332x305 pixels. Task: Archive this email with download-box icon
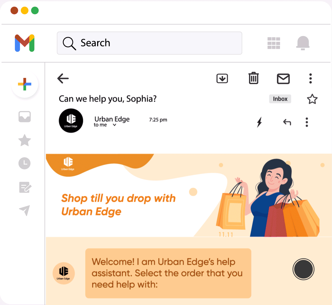[x=222, y=78]
